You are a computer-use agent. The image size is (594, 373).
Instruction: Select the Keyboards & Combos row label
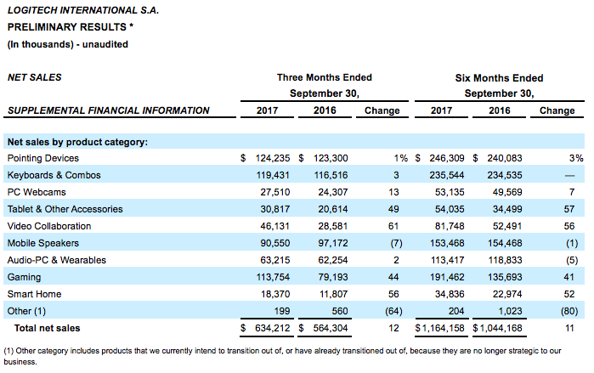(54, 175)
